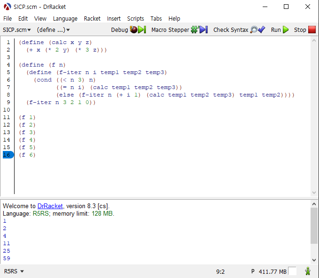
Task: Place cursor on the (f 6) line
Action: [28, 155]
